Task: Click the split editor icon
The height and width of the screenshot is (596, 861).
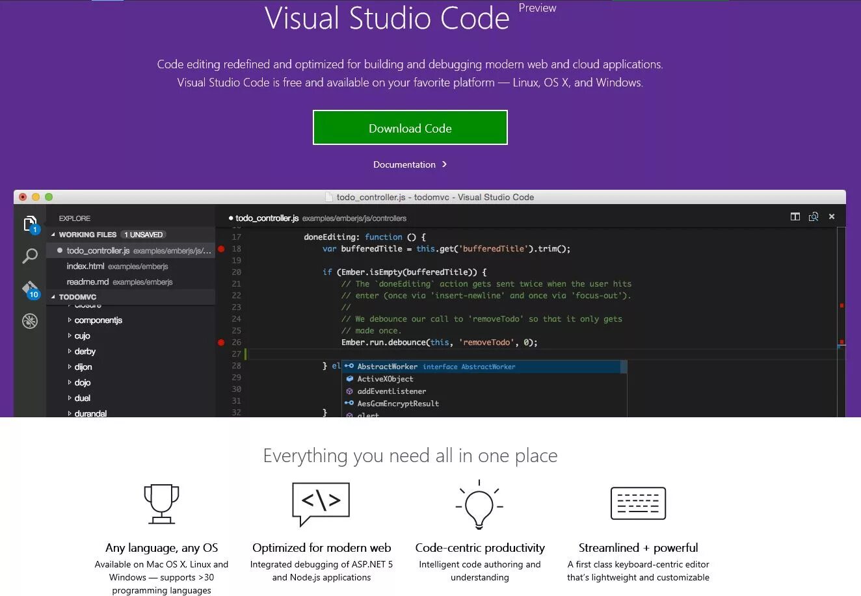Action: click(x=795, y=217)
